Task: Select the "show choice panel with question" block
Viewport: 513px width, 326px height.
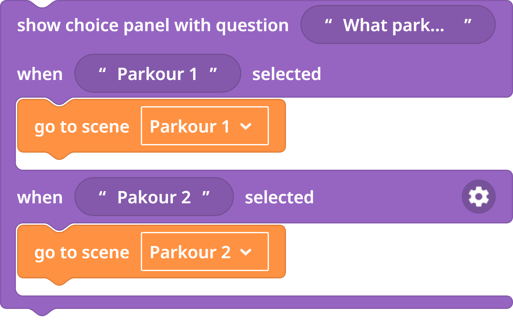Action: [x=153, y=25]
